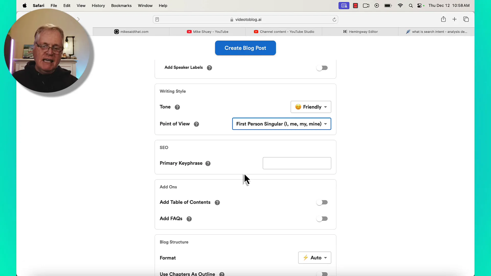491x276 pixels.
Task: Open the Tone dropdown showing Friendly
Action: click(311, 107)
